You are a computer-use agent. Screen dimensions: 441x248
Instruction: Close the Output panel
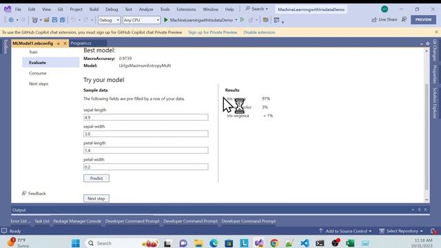point(426,209)
